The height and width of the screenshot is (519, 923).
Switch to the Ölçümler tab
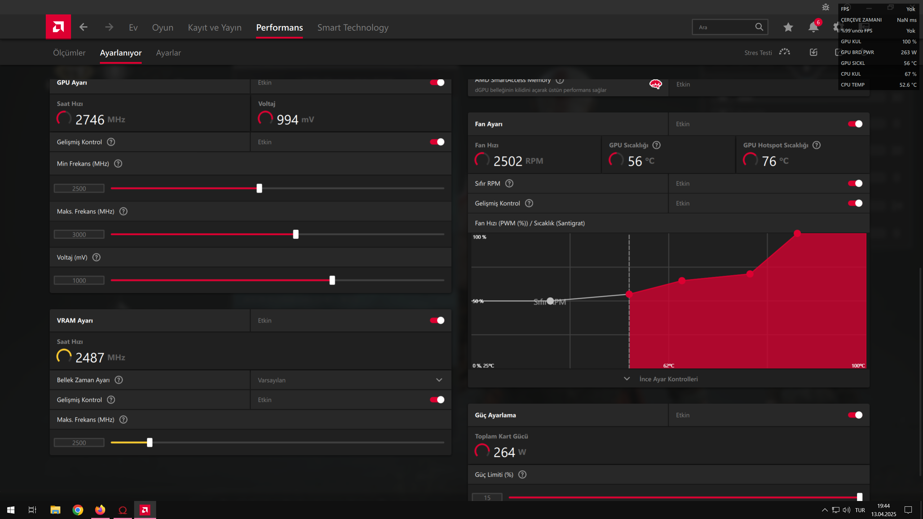point(69,53)
